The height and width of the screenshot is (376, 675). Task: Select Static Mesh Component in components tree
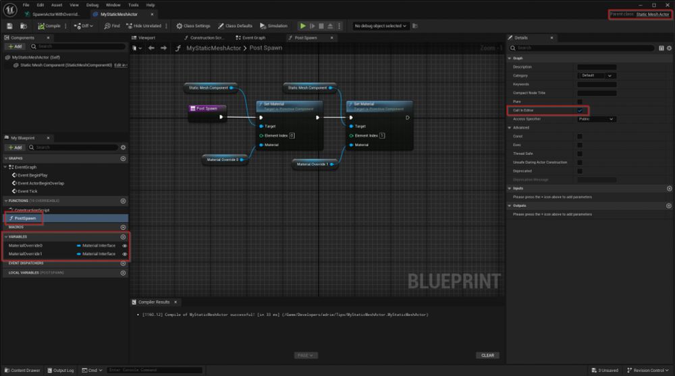click(66, 65)
